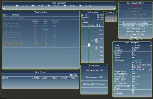Select Wind Speed & Direction row
Screen dimensions: 153x99
pyautogui.click(x=41, y=18)
